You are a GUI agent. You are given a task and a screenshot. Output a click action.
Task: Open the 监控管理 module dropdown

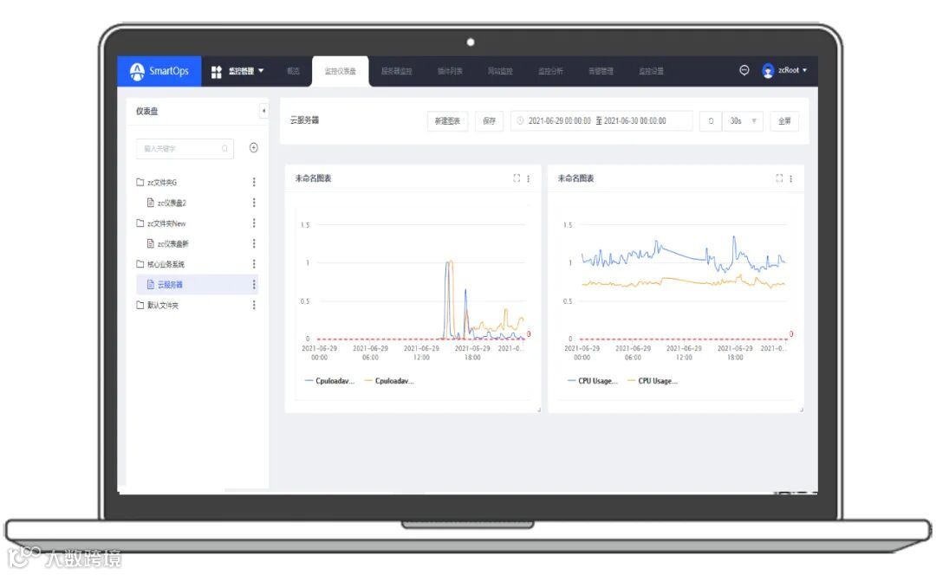pyautogui.click(x=246, y=71)
